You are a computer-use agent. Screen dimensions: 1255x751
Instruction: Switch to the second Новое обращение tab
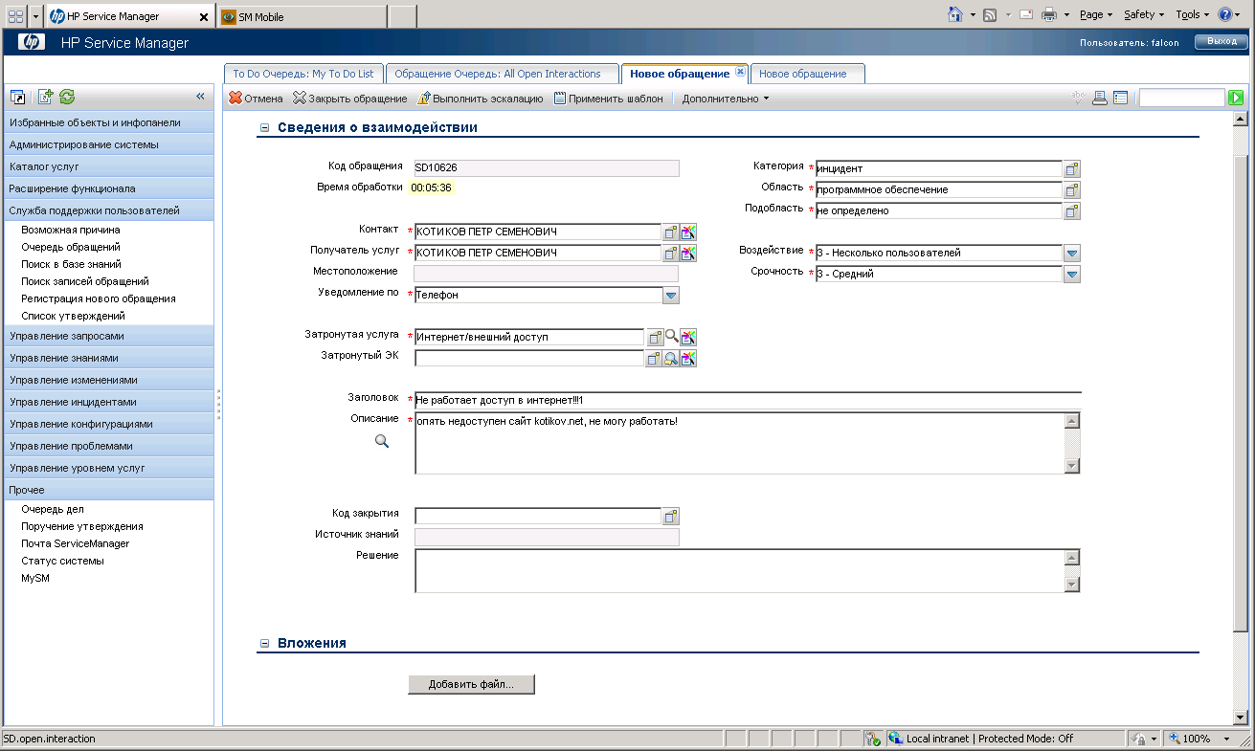(x=808, y=74)
